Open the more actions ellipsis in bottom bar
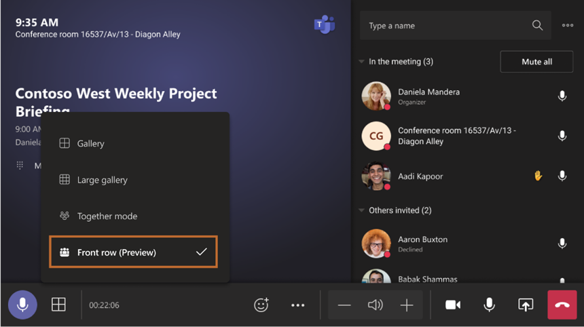 pos(297,305)
